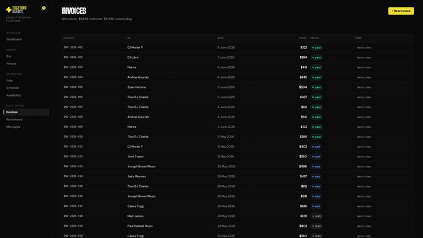
Task: Send INV-2026-017 to Xero
Action: click(364, 206)
